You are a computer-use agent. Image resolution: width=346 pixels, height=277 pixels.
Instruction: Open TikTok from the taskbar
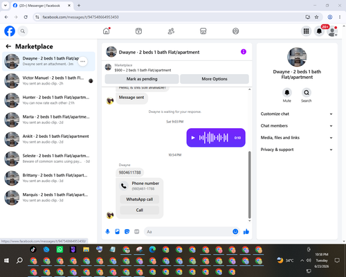point(33,249)
